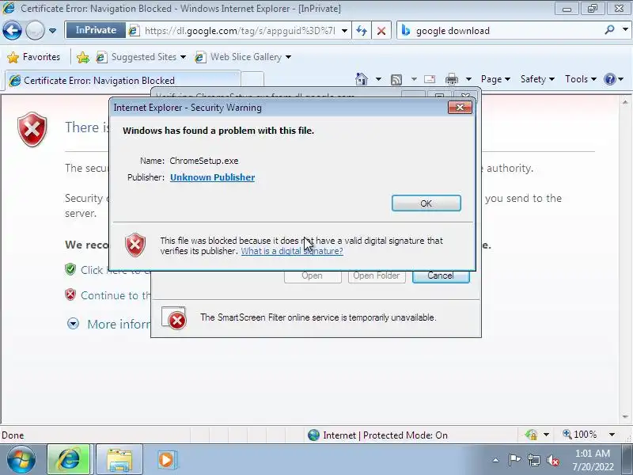The height and width of the screenshot is (475, 633).
Task: Click Cancel in the download dialog
Action: point(441,275)
